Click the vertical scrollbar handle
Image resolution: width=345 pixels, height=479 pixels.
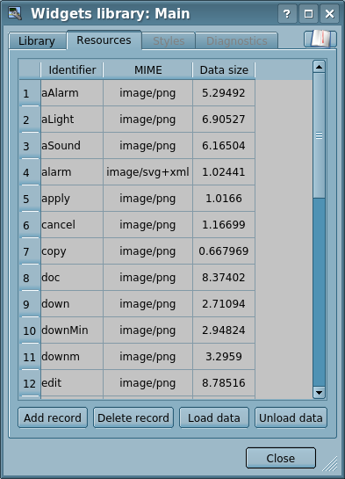pos(319,135)
